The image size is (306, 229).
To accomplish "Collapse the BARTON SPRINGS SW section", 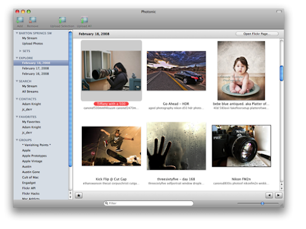I will (x=17, y=33).
